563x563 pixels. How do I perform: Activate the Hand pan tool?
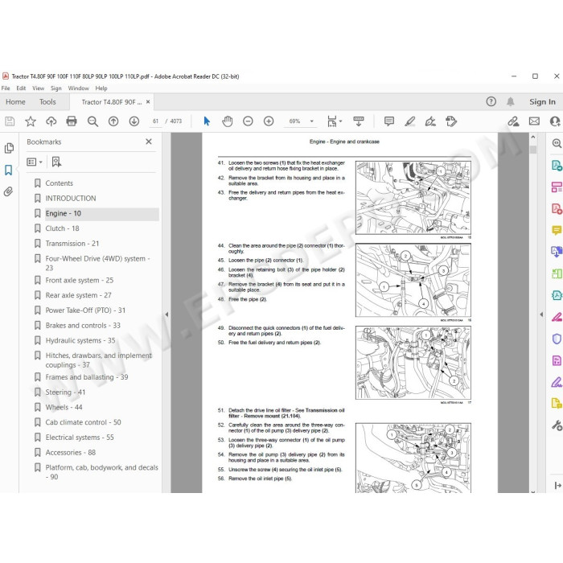click(228, 121)
